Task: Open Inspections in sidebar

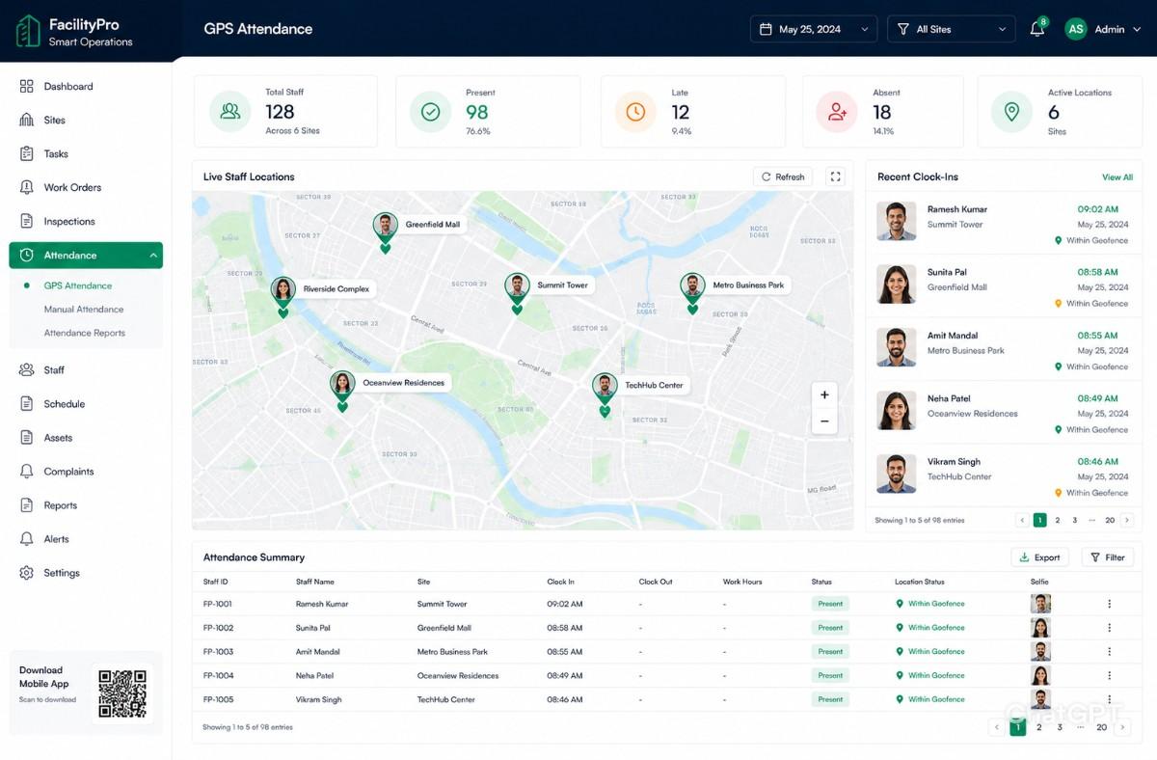Action: [69, 222]
